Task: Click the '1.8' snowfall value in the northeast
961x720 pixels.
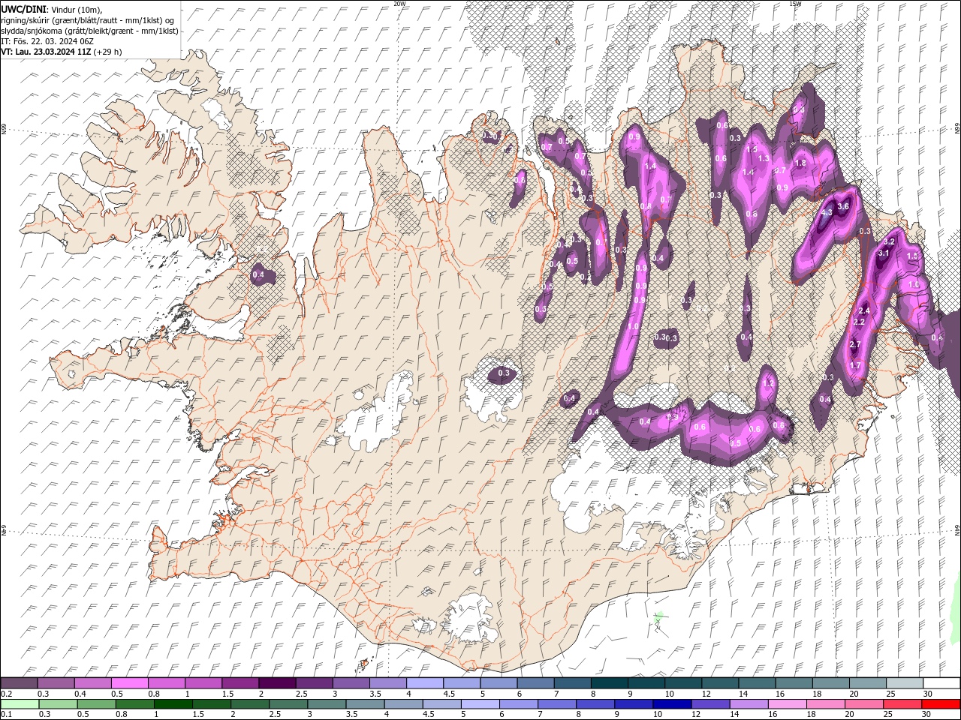Action: tap(800, 163)
